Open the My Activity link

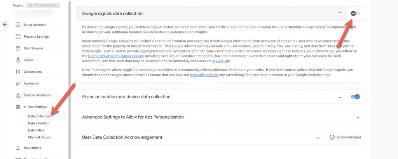click(x=221, y=61)
